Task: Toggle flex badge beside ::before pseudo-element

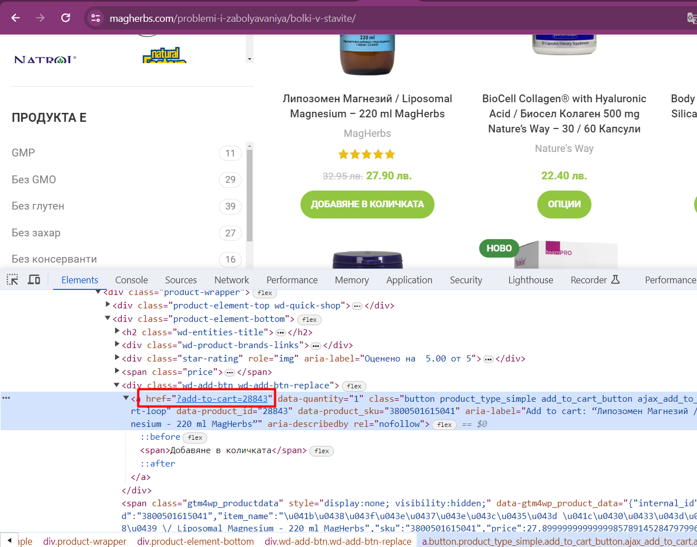Action: coord(194,437)
